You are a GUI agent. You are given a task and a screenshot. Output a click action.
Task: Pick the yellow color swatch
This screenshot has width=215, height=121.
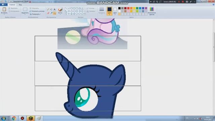[134, 8]
